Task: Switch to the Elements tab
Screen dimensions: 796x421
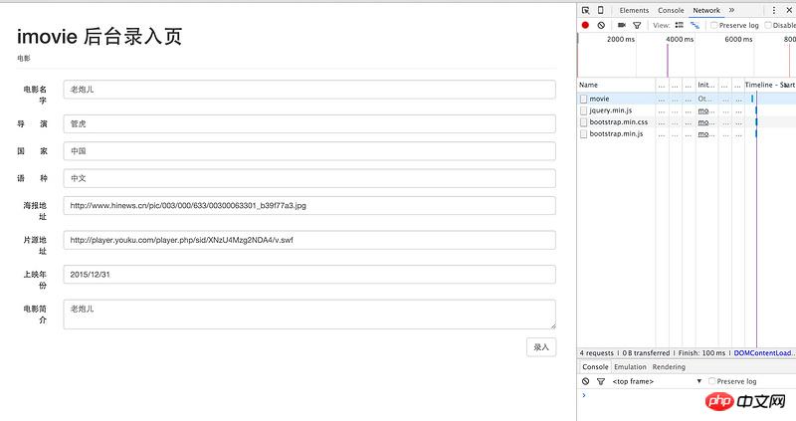Action: [x=634, y=10]
